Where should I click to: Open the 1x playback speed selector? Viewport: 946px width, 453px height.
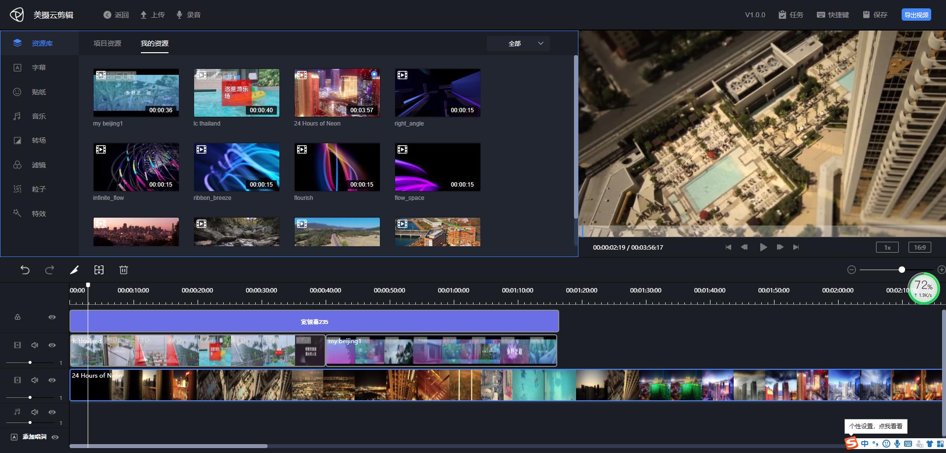click(887, 248)
